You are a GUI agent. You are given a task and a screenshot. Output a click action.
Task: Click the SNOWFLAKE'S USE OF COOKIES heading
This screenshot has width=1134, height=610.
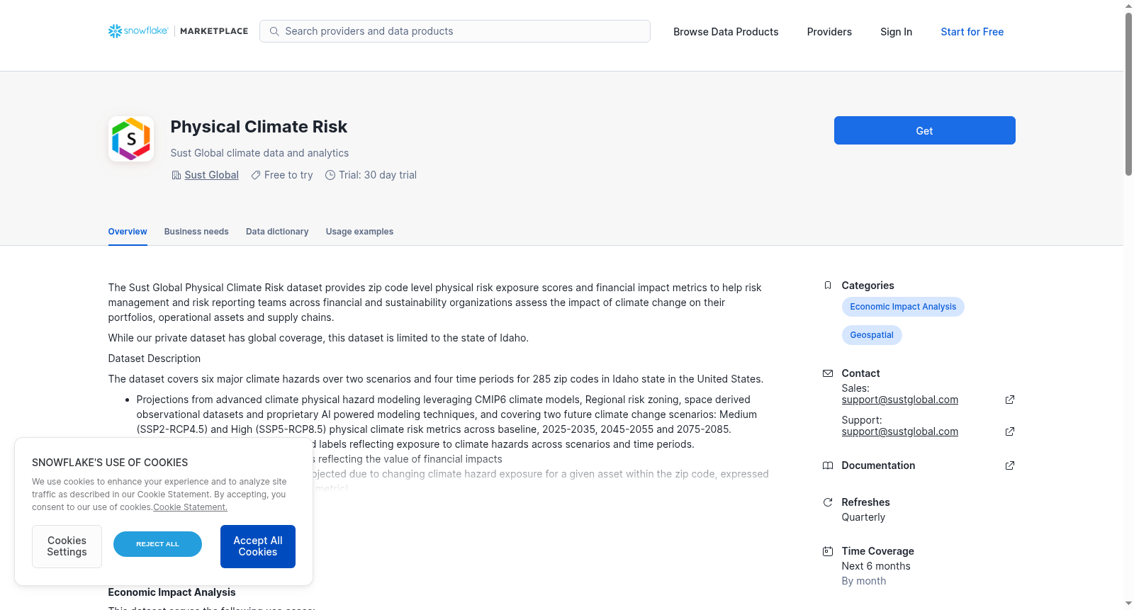[x=110, y=463]
